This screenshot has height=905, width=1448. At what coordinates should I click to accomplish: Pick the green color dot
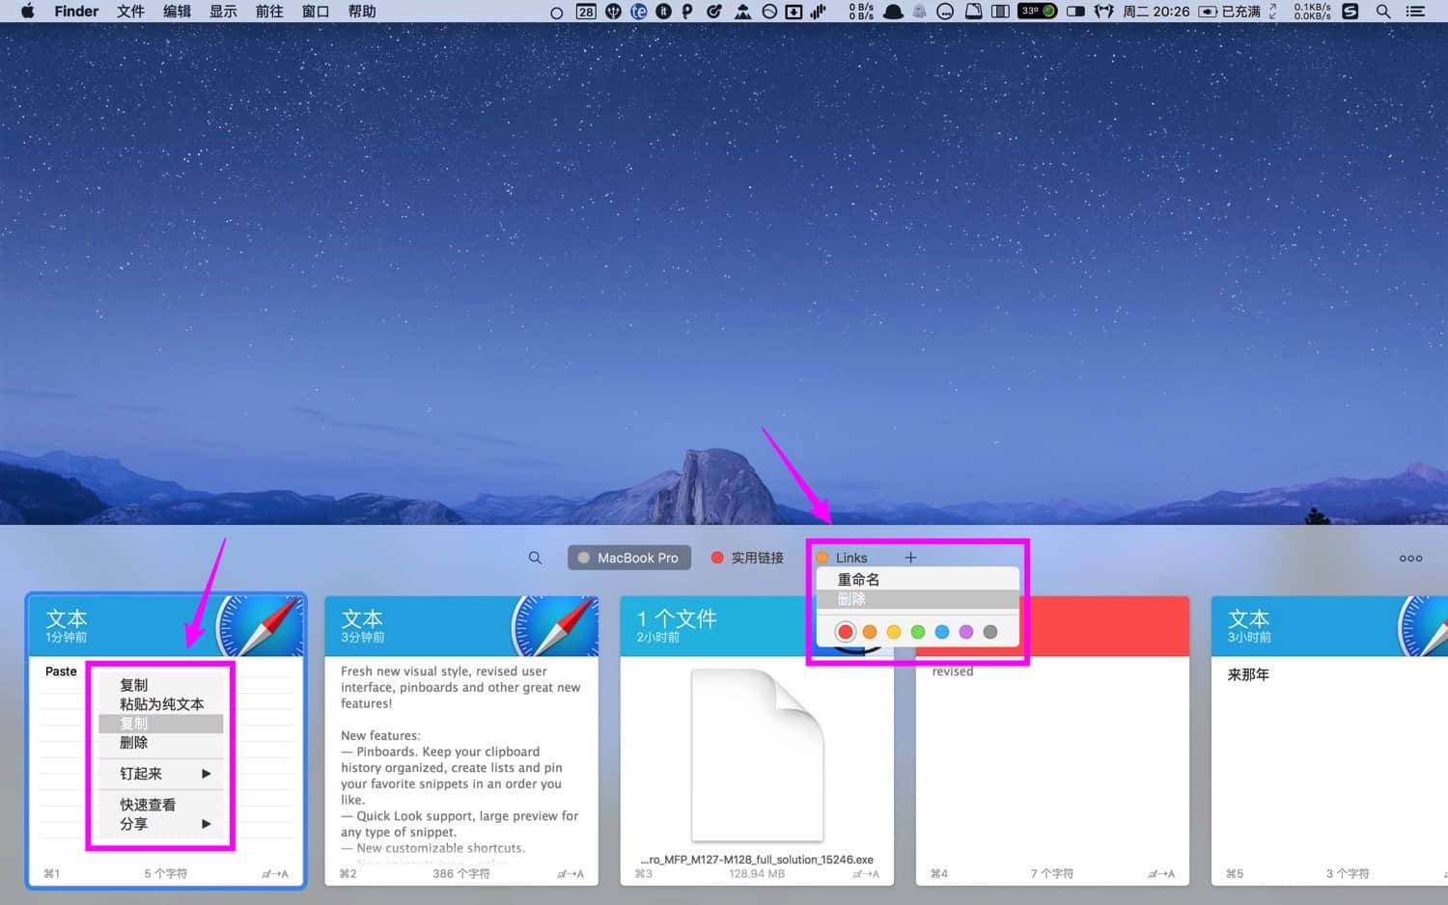click(x=918, y=632)
